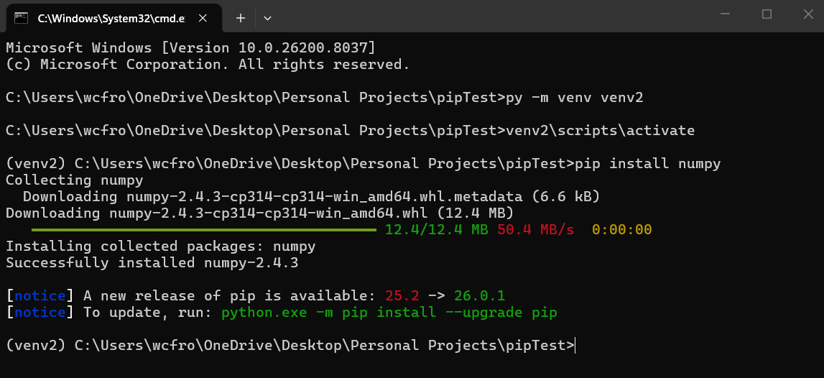Screen dimensions: 824x378
Task: Maximize the terminal window
Action: coord(767,14)
